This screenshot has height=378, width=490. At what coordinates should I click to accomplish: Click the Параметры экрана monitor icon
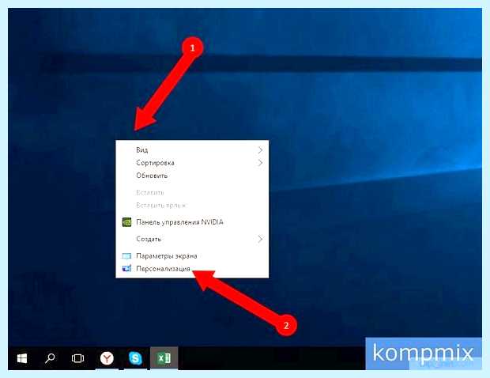pos(126,256)
